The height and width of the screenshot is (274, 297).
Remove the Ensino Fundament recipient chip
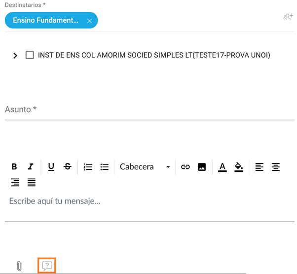pos(89,21)
